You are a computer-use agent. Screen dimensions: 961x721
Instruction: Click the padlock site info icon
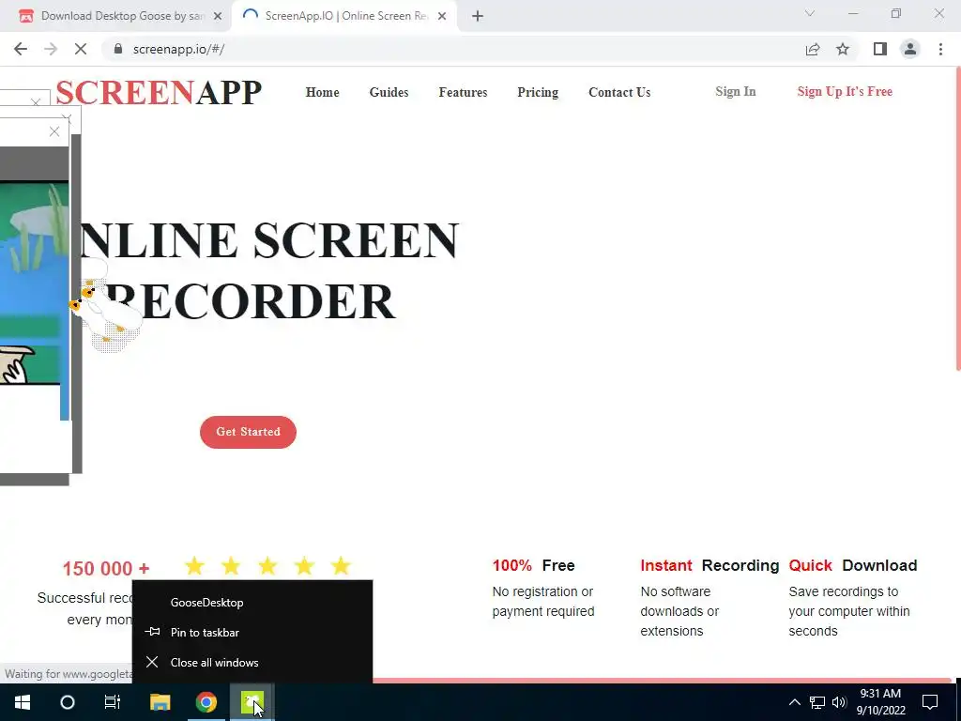(118, 49)
